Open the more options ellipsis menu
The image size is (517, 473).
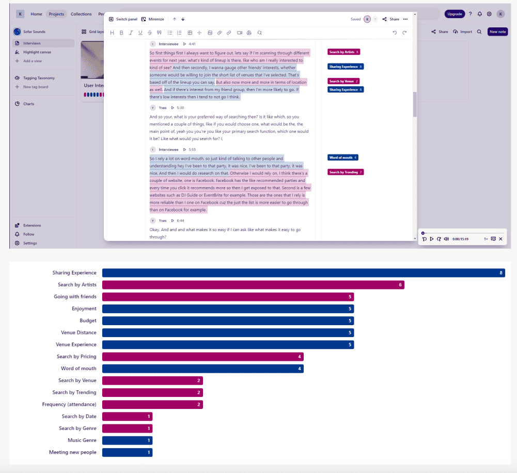(x=405, y=19)
